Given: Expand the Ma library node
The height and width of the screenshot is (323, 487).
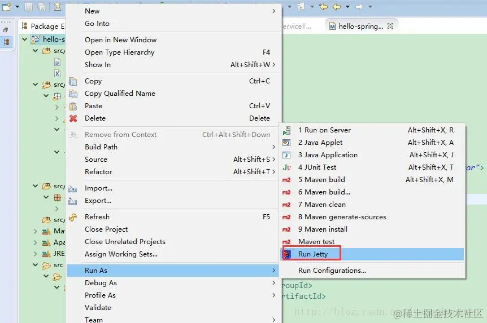Looking at the screenshot, I should (36, 231).
